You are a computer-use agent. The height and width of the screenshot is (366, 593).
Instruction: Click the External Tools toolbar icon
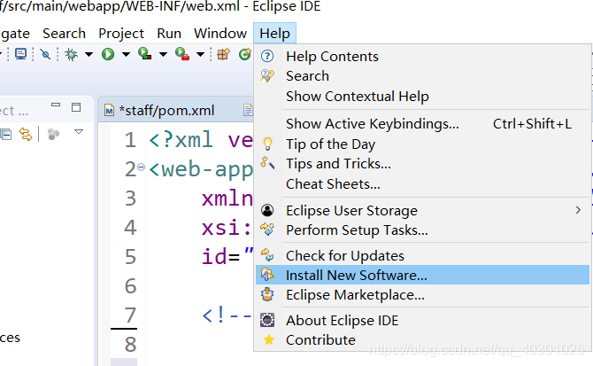[182, 54]
